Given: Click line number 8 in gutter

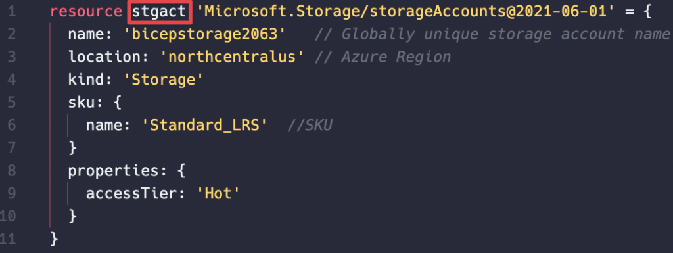Looking at the screenshot, I should point(12,171).
